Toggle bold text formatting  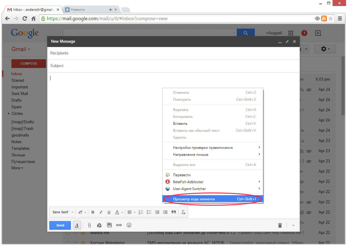click(93, 212)
